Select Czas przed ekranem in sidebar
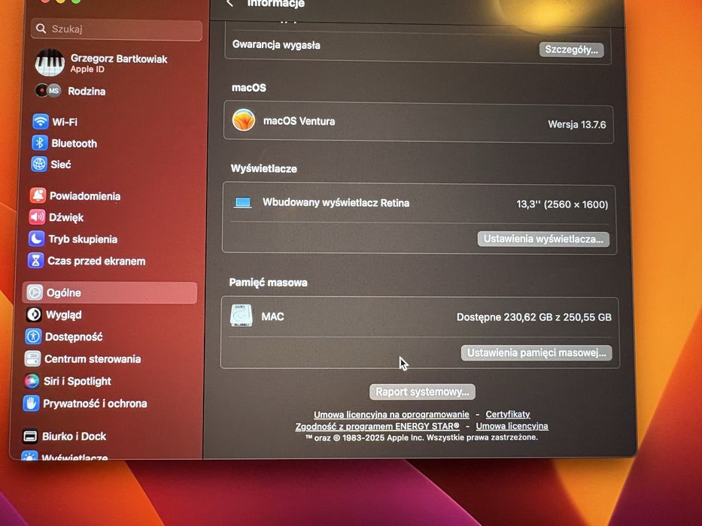The height and width of the screenshot is (526, 702). (87, 261)
